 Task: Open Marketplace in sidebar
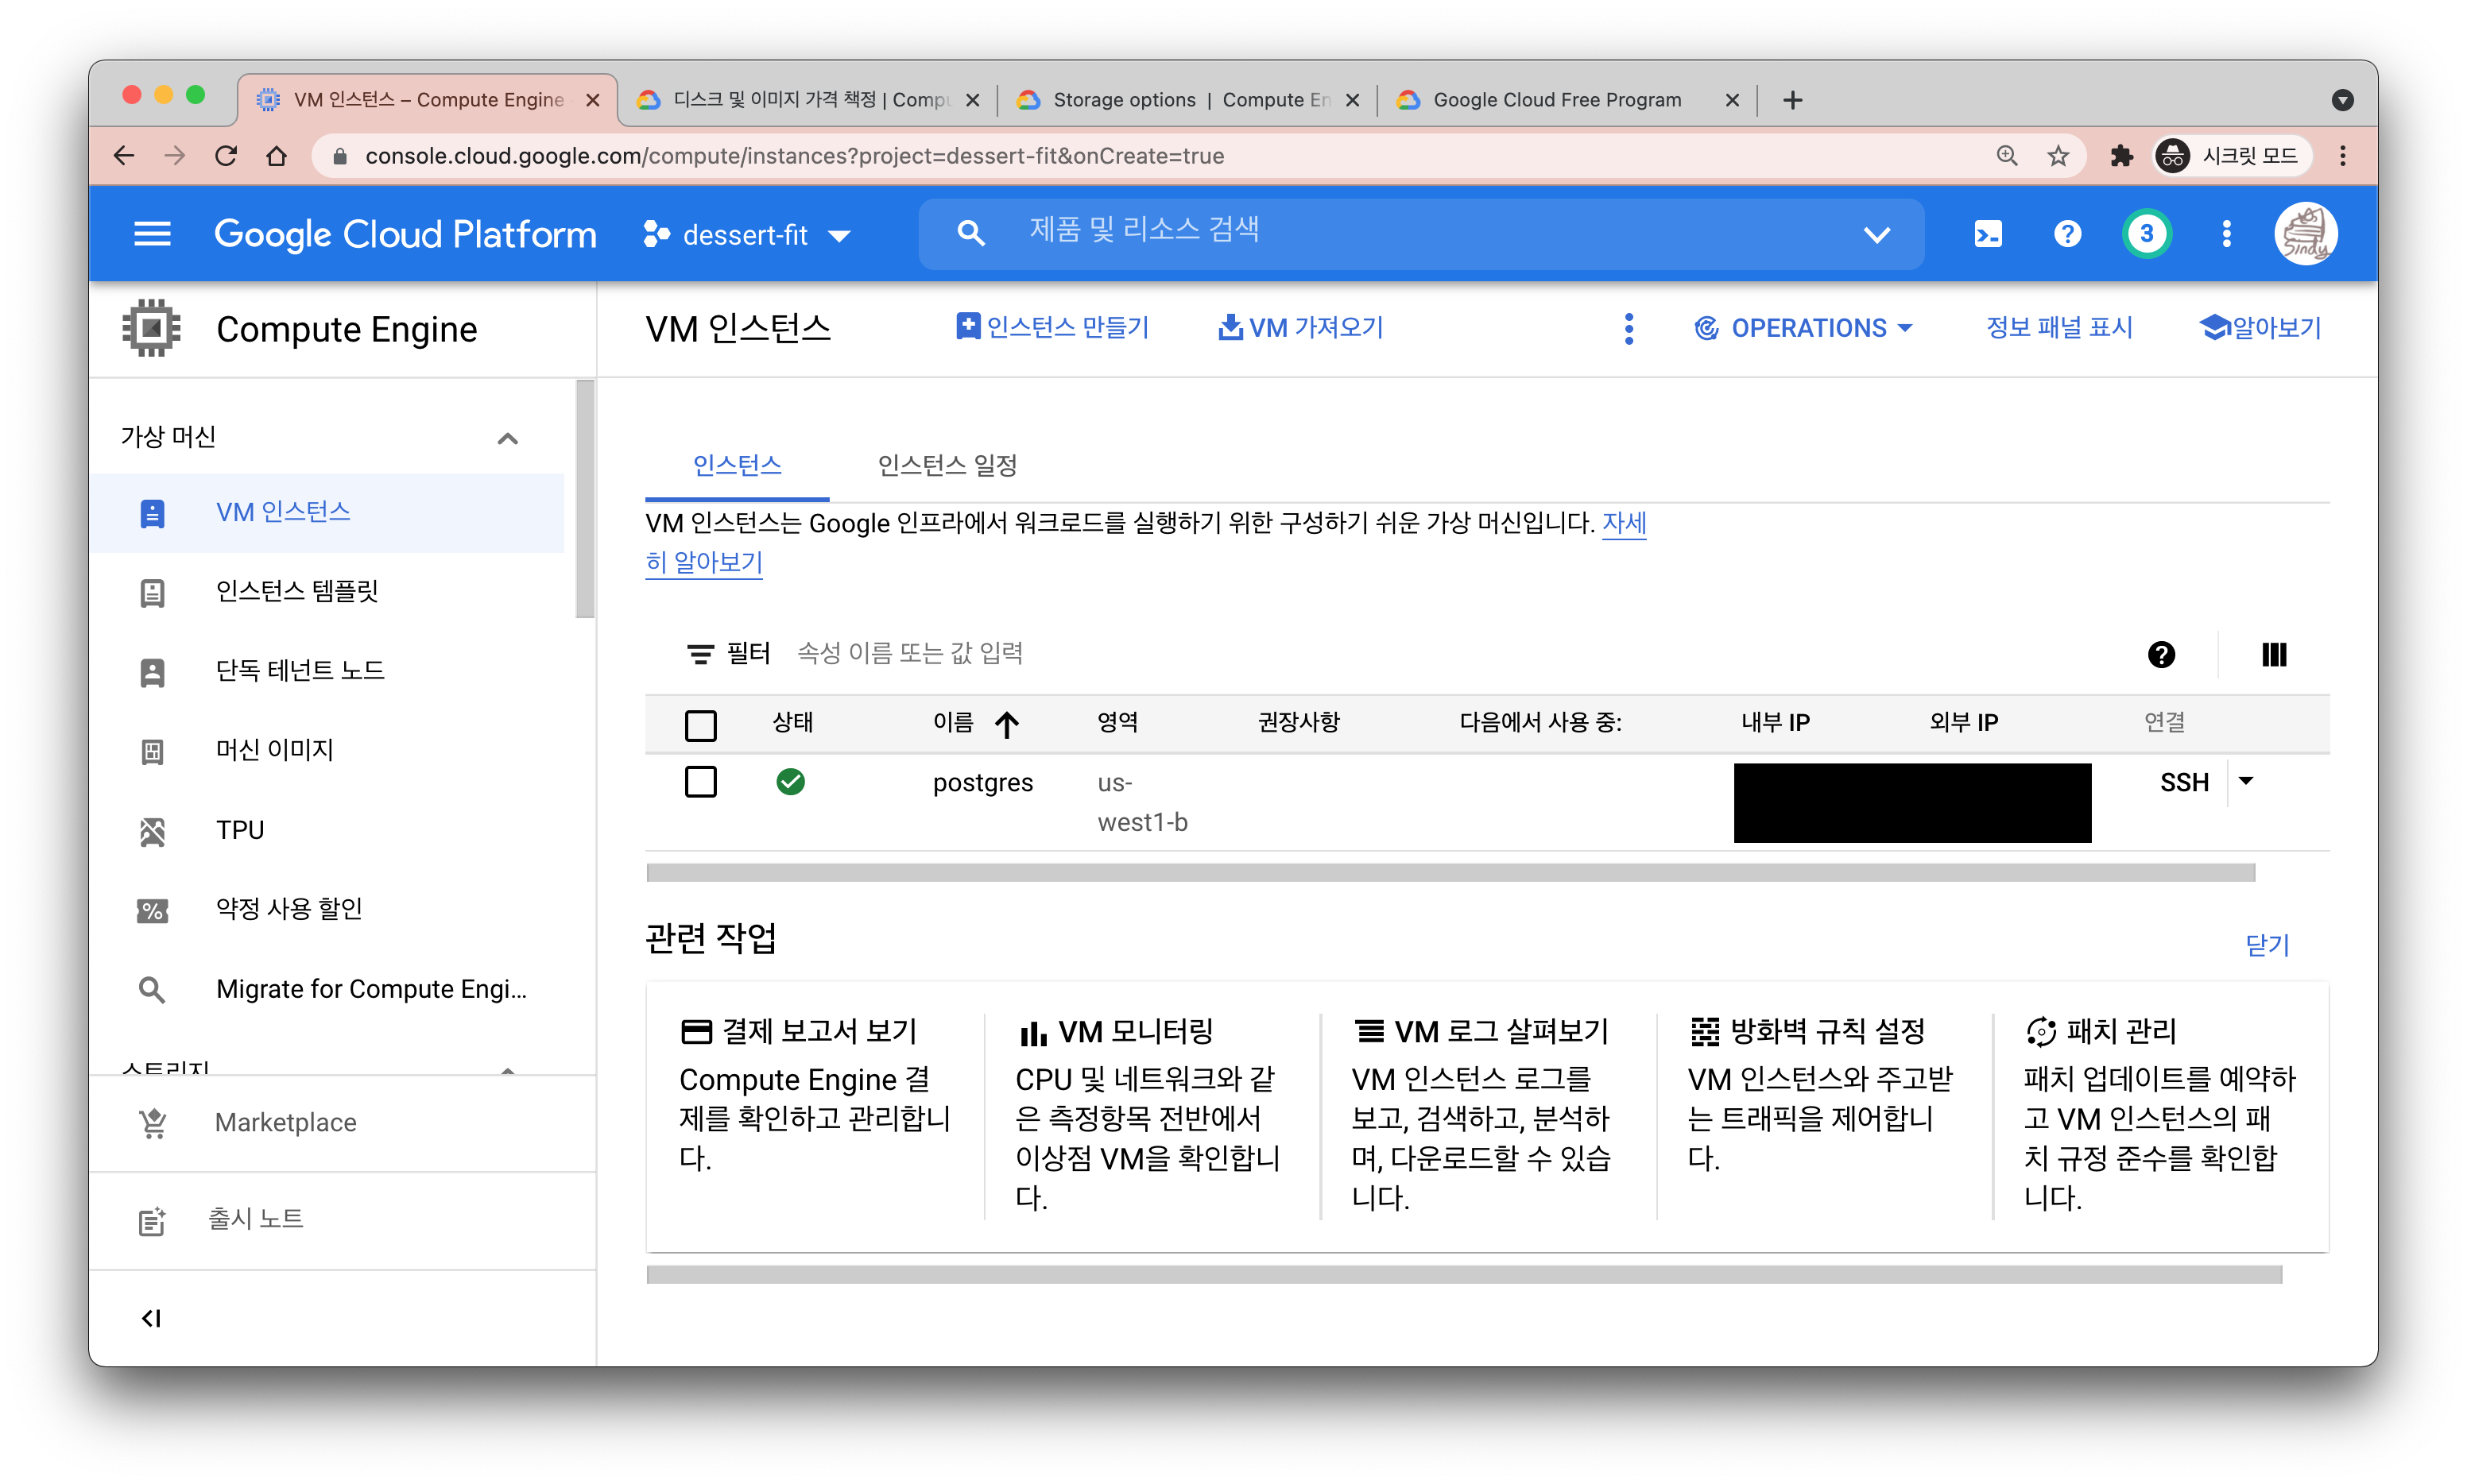coord(342,1122)
